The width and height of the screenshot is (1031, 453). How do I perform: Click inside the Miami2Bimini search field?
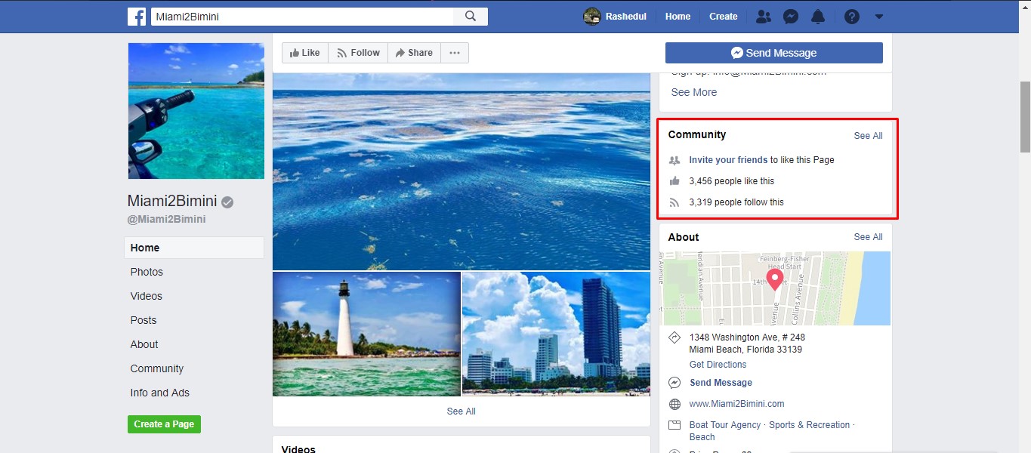point(302,17)
